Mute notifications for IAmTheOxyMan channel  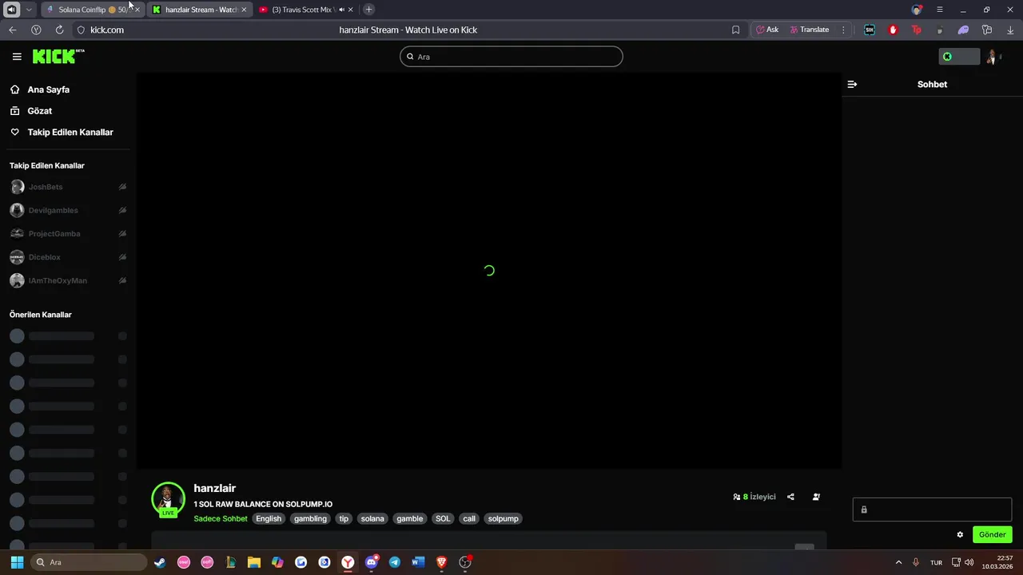[x=122, y=280]
